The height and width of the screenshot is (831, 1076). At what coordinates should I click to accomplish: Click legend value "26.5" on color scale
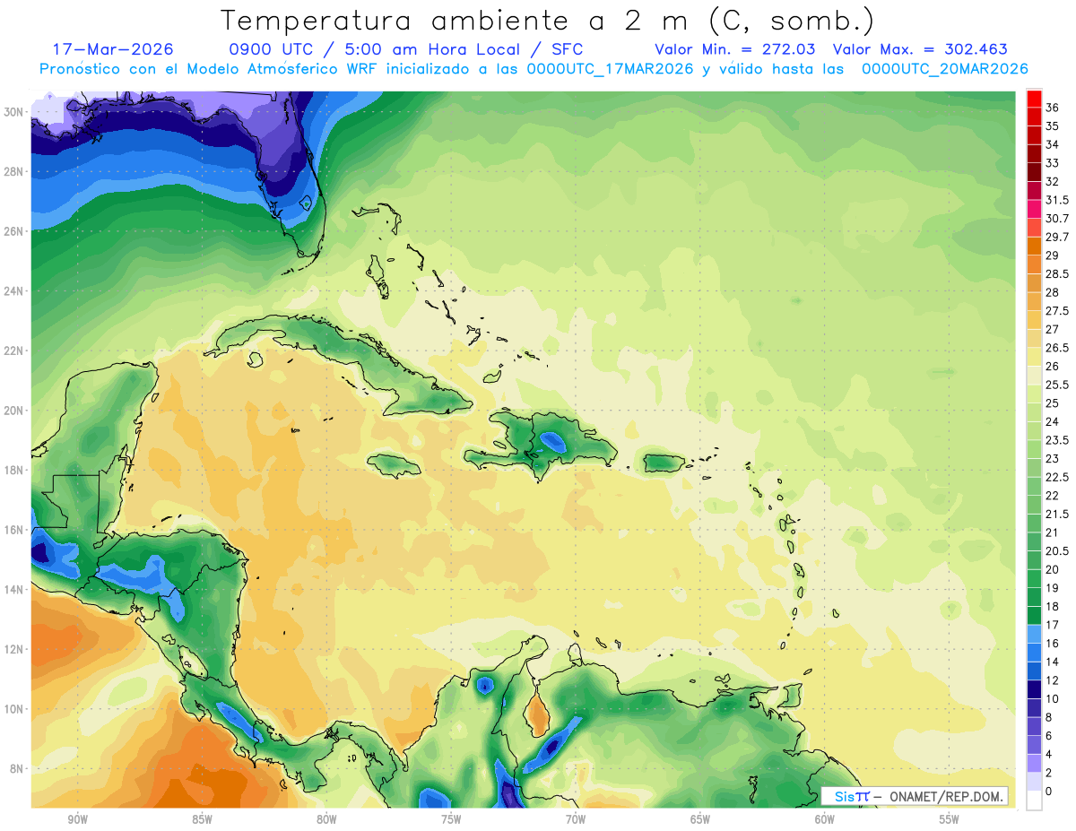1057,348
